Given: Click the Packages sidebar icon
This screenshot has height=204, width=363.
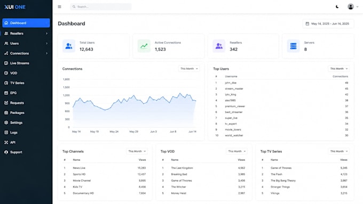Looking at the screenshot, I should [x=6, y=113].
